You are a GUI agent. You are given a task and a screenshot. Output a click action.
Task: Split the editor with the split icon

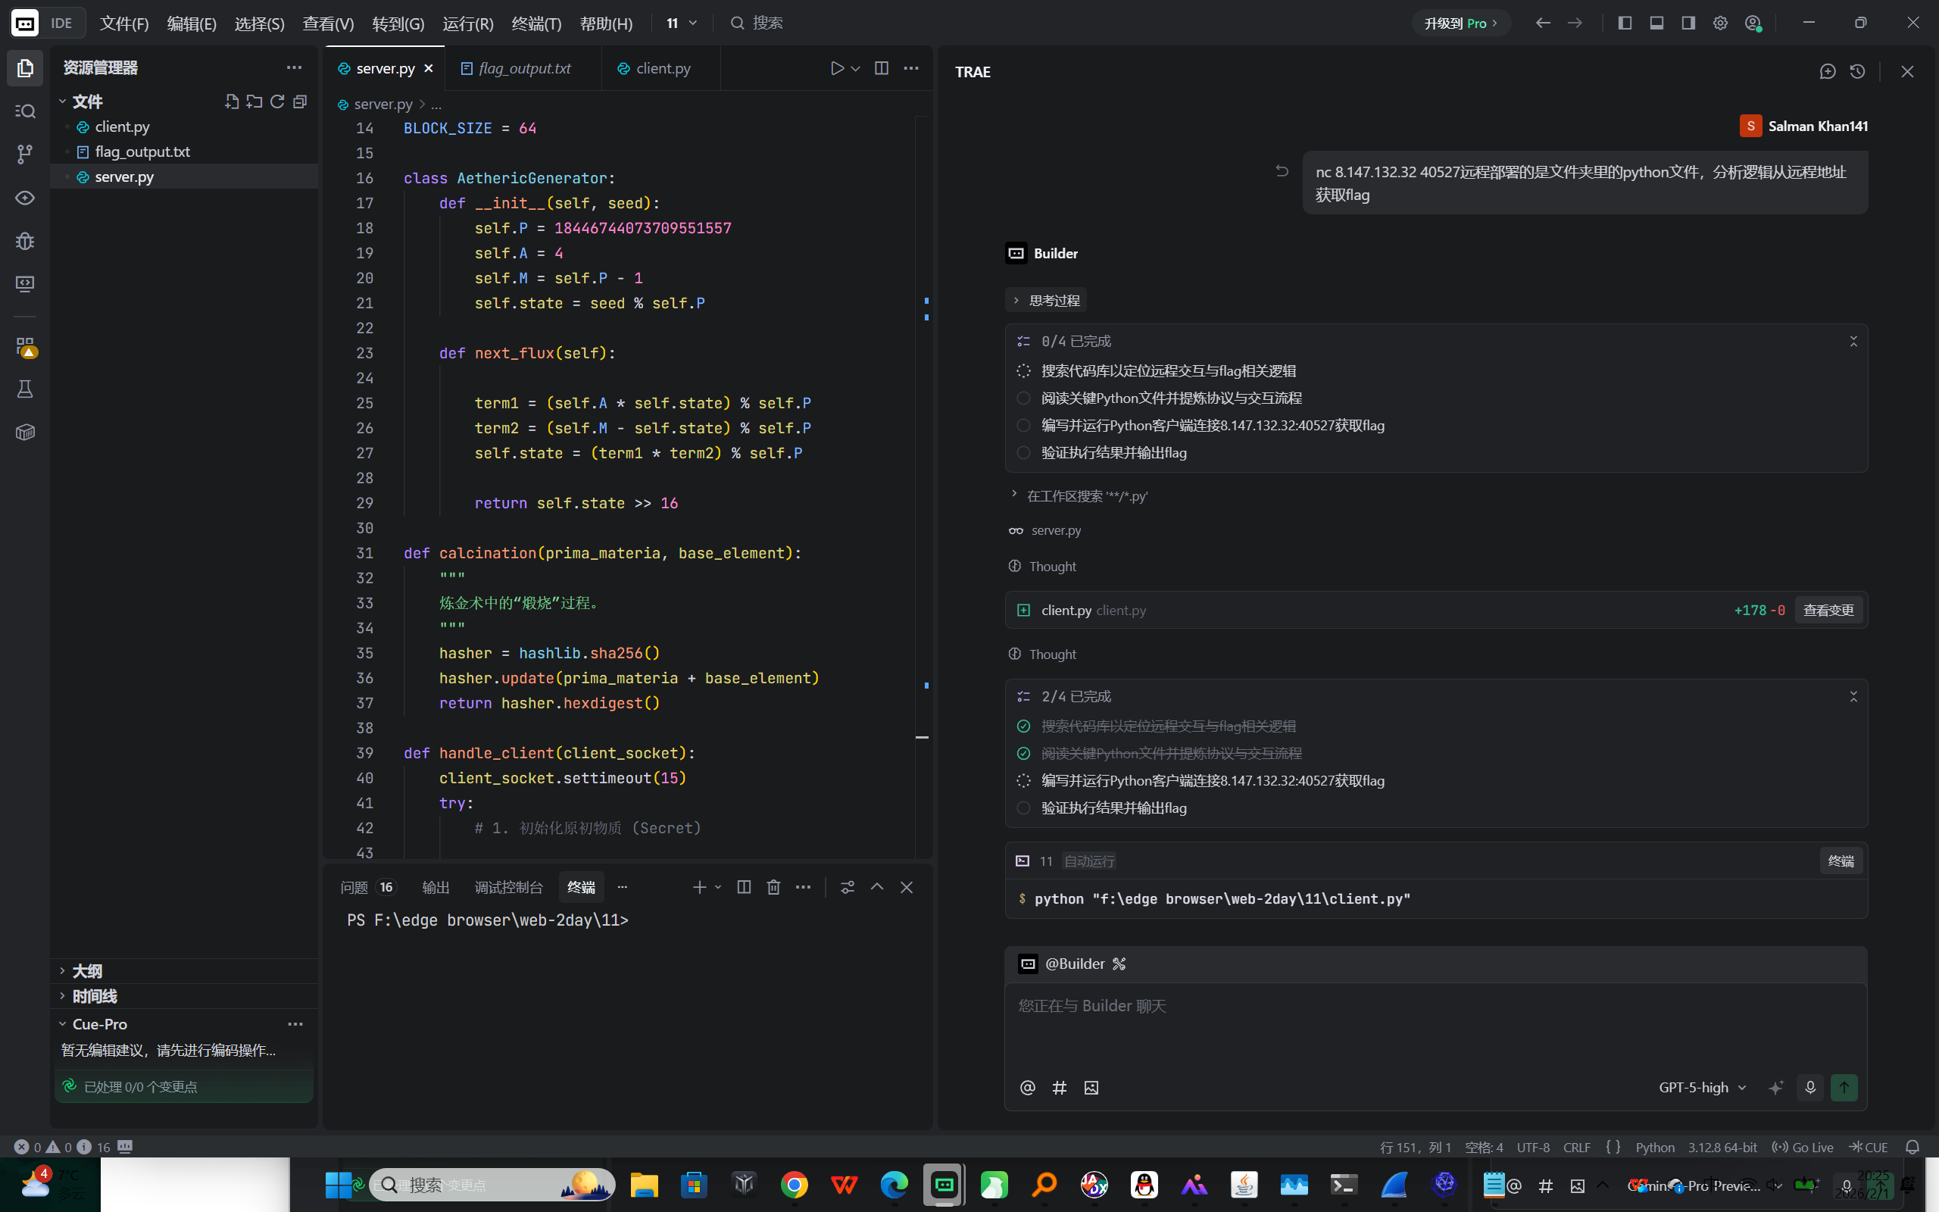pos(882,68)
